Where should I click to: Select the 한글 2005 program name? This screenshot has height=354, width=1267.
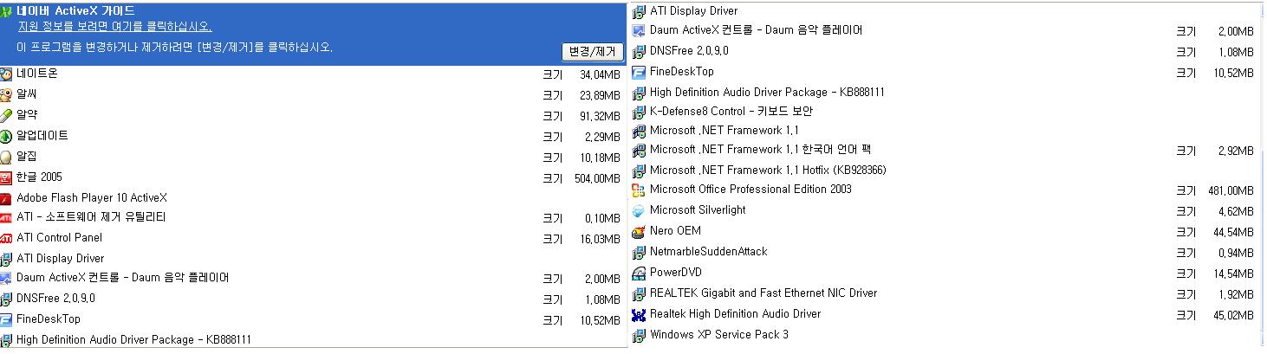pyautogui.click(x=40, y=177)
